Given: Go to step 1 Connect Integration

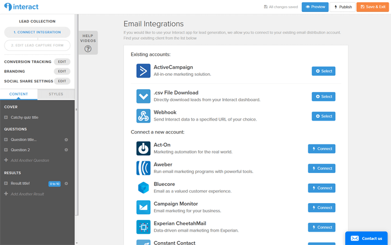Looking at the screenshot, I should [x=37, y=32].
